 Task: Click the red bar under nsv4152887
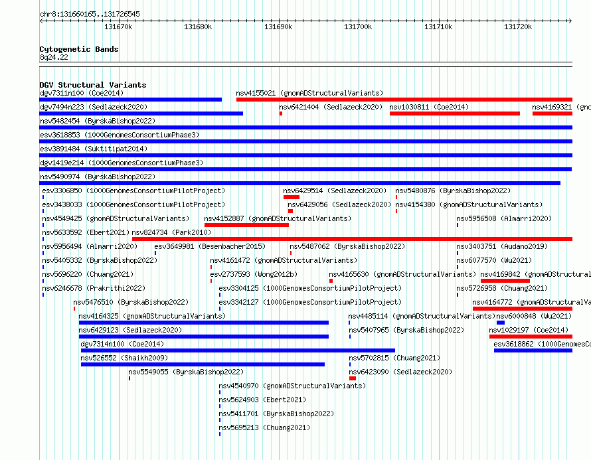[246, 225]
